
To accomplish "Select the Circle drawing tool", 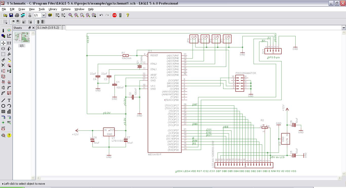I will (3, 106).
